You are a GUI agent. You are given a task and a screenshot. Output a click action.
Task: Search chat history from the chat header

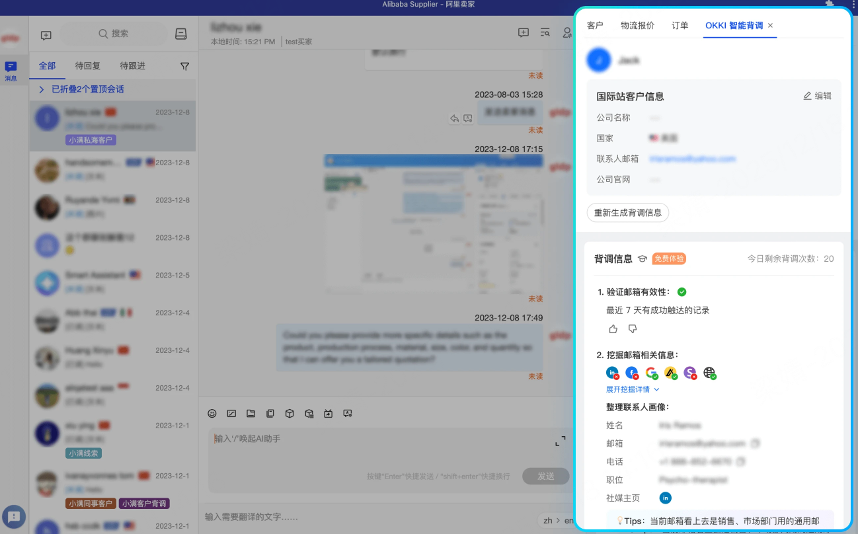[x=545, y=33]
